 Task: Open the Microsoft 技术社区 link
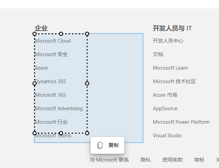click(174, 81)
